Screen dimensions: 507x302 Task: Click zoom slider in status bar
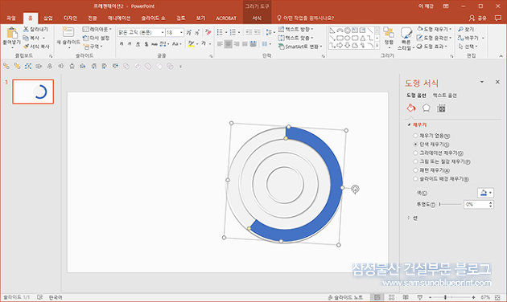[x=451, y=297]
